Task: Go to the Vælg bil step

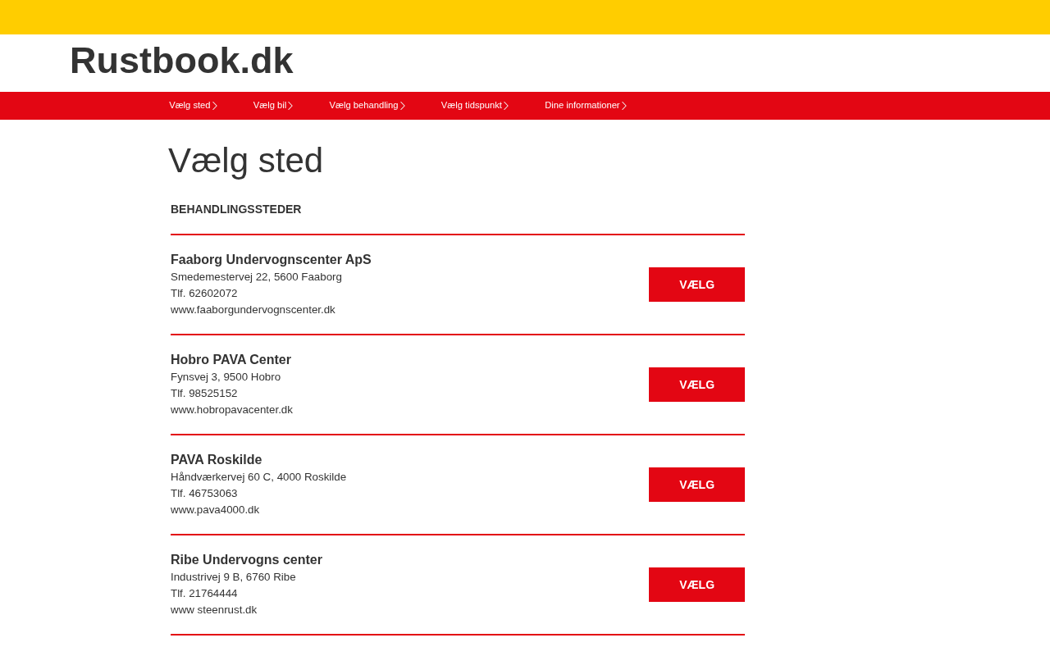Action: click(269, 106)
